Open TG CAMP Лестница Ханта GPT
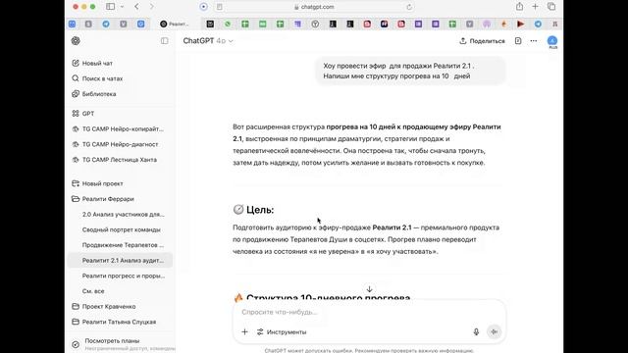This screenshot has width=628, height=353. pos(120,160)
